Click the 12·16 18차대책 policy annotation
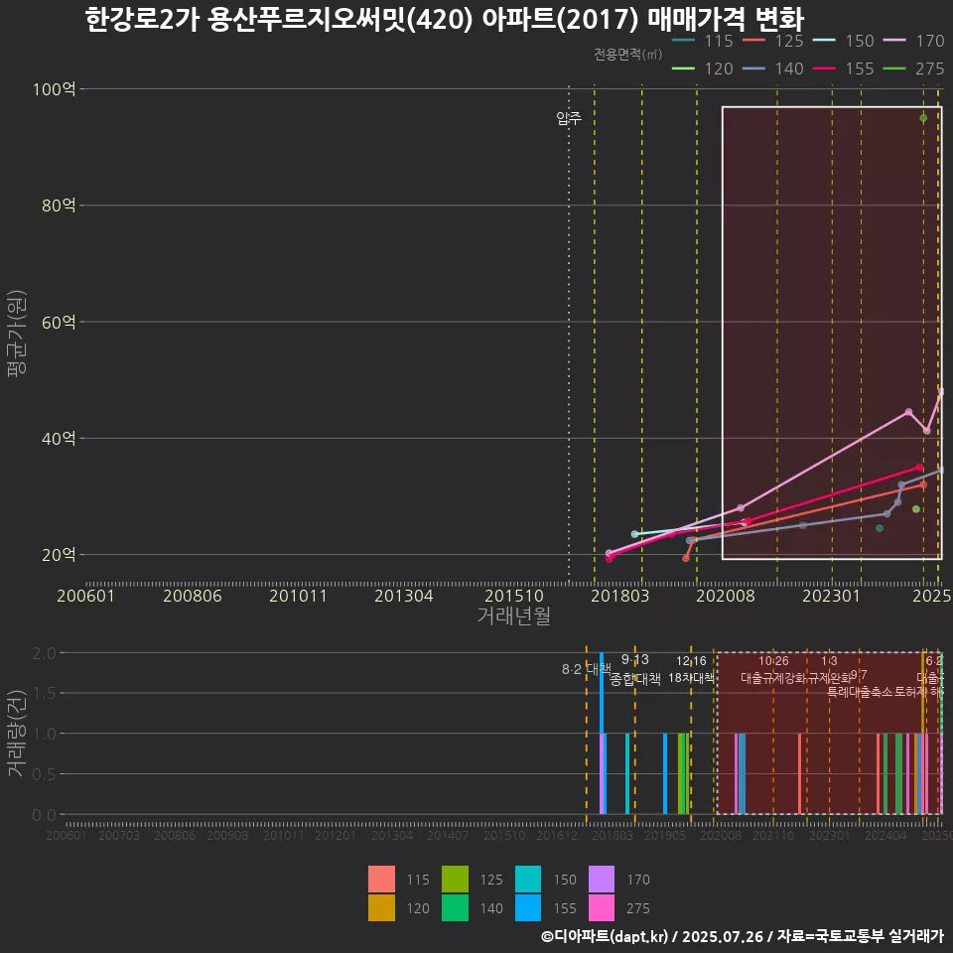Screen dimensions: 953x953 691,669
